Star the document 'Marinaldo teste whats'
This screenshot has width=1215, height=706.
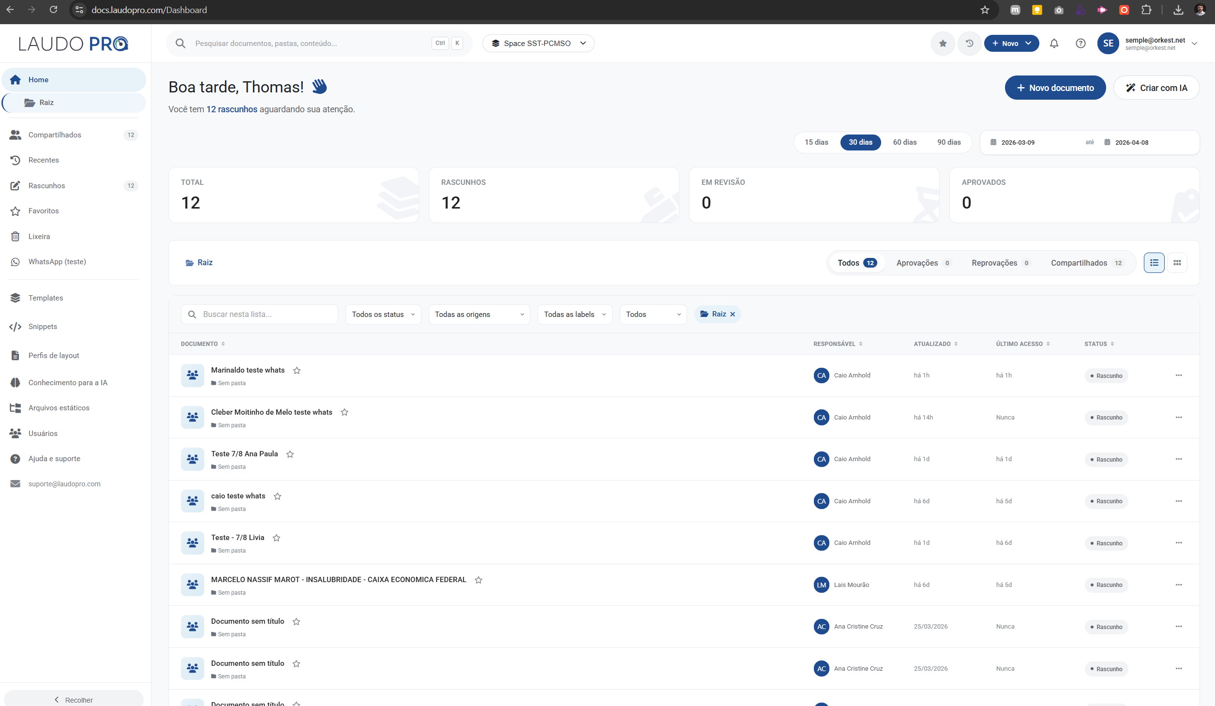click(297, 370)
